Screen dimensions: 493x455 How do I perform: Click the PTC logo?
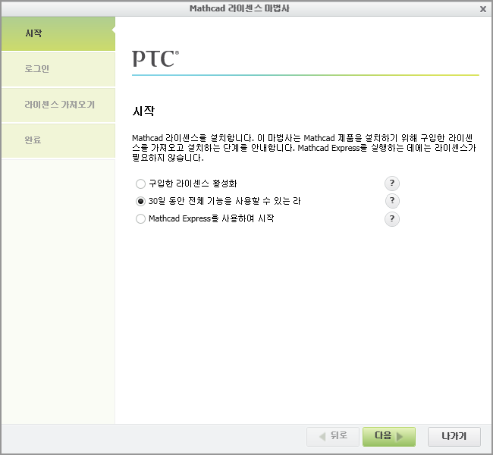[x=155, y=59]
